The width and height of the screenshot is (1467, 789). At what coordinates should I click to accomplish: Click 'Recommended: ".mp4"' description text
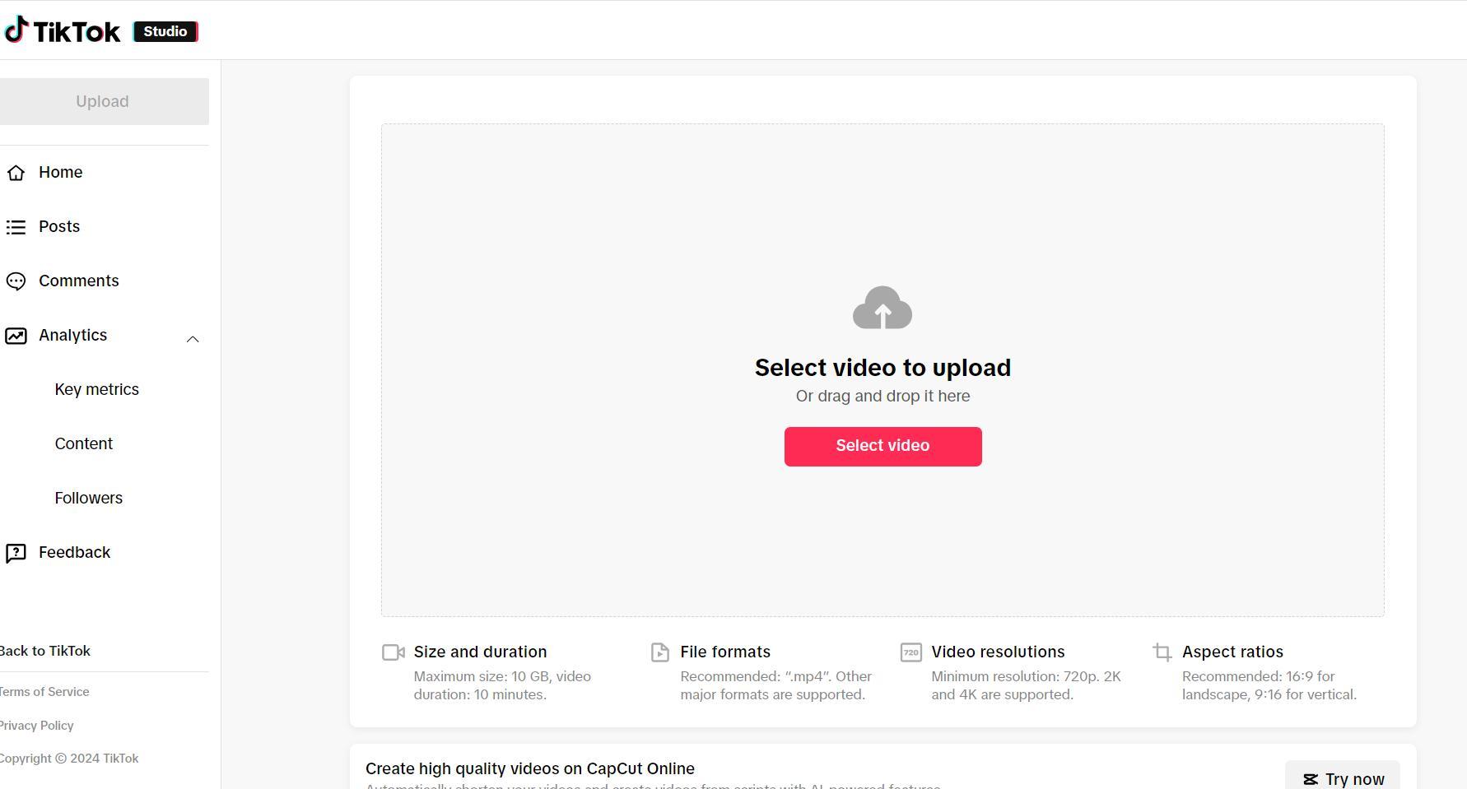pyautogui.click(x=775, y=685)
